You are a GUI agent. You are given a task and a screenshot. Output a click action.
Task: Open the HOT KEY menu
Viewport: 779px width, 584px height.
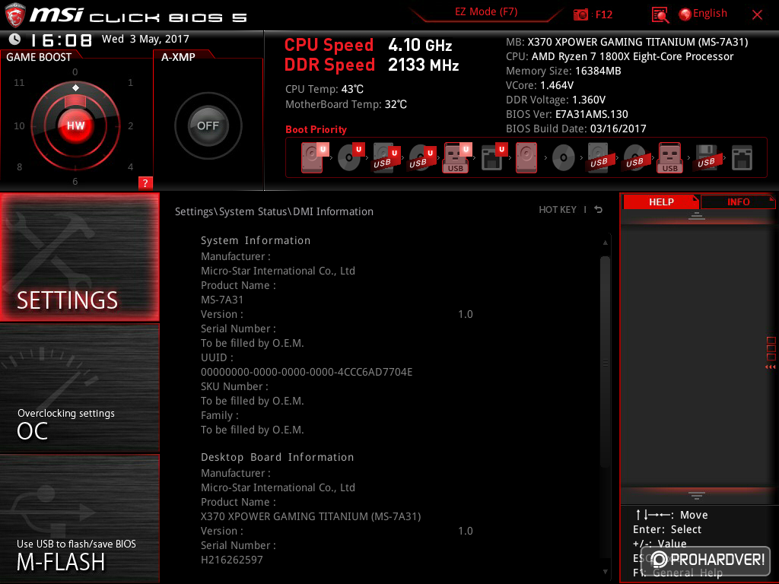[558, 210]
